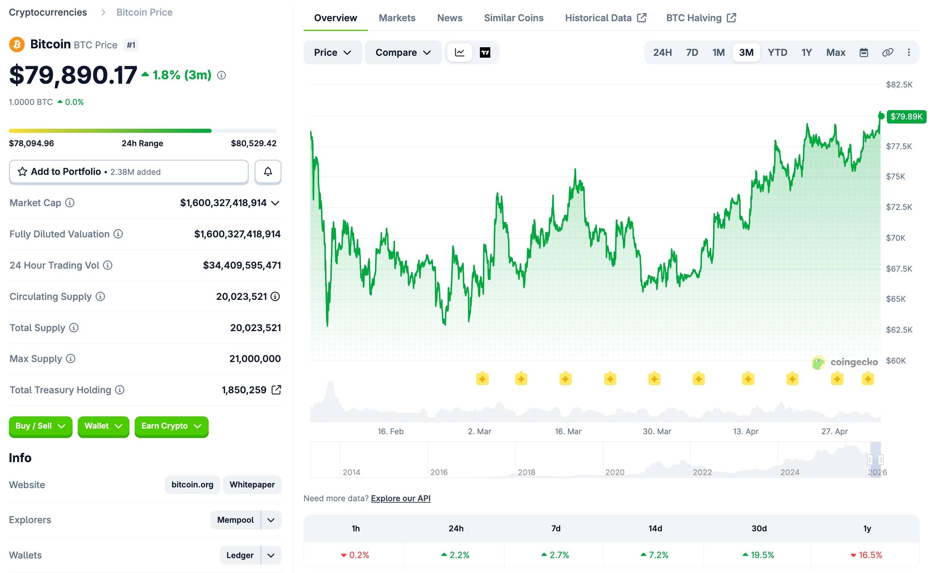Open the BTC Halving tab
This screenshot has height=573, width=930.
701,18
